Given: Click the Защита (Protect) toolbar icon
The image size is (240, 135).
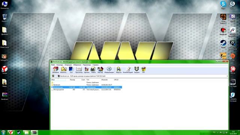Looking at the screenshot, I should [x=136, y=70].
